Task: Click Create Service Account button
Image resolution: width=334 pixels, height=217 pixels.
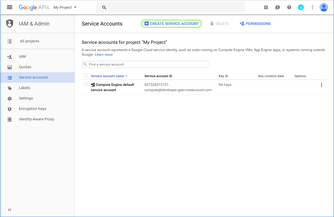Action: [x=172, y=24]
